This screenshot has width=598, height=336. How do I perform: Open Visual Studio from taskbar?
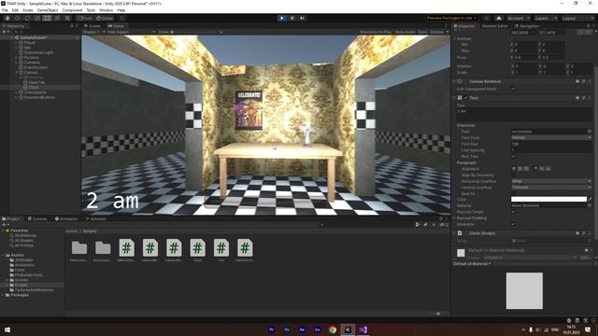pyautogui.click(x=363, y=329)
